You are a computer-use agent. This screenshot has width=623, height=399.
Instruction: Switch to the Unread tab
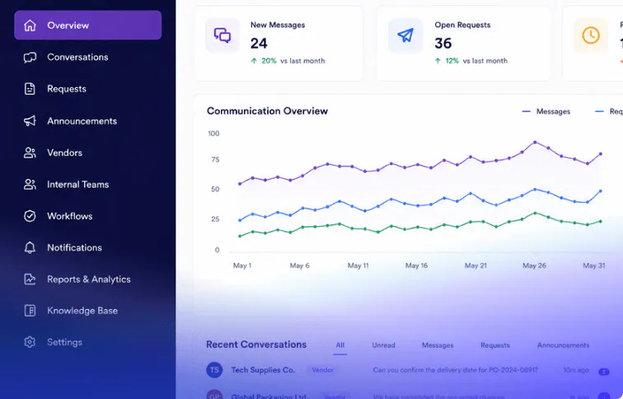[x=383, y=345]
